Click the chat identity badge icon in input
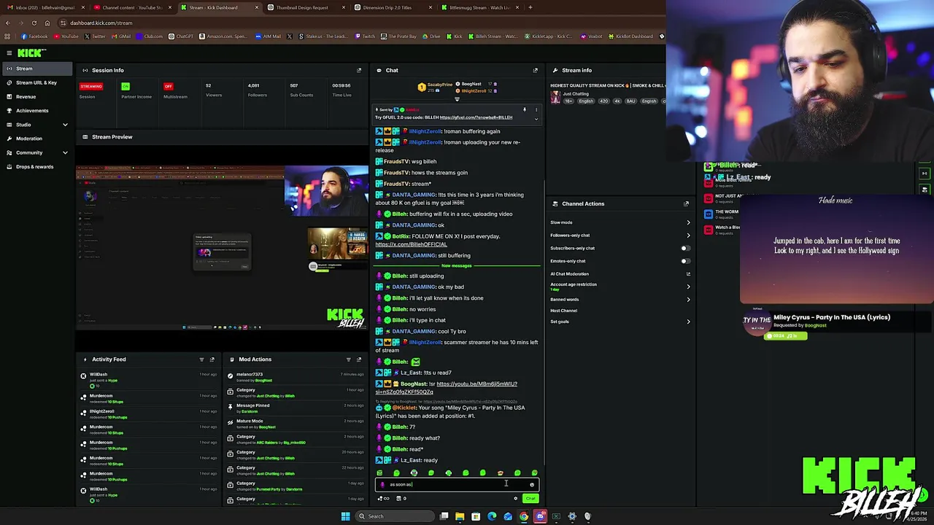934x525 pixels. 382,484
